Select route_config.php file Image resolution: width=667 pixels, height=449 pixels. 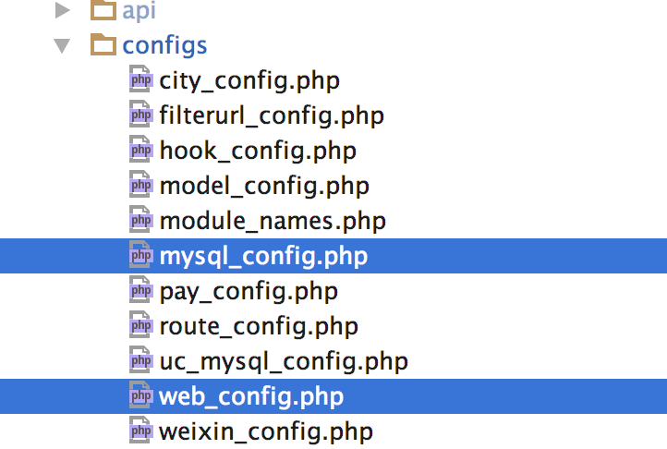tap(259, 326)
